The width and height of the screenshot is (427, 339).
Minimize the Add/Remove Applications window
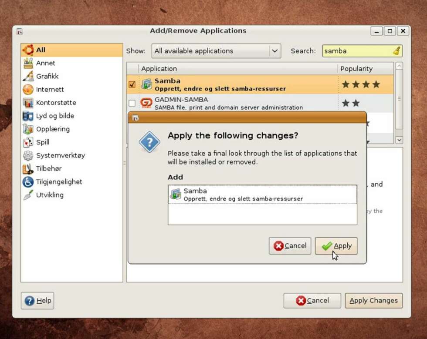tap(376, 31)
